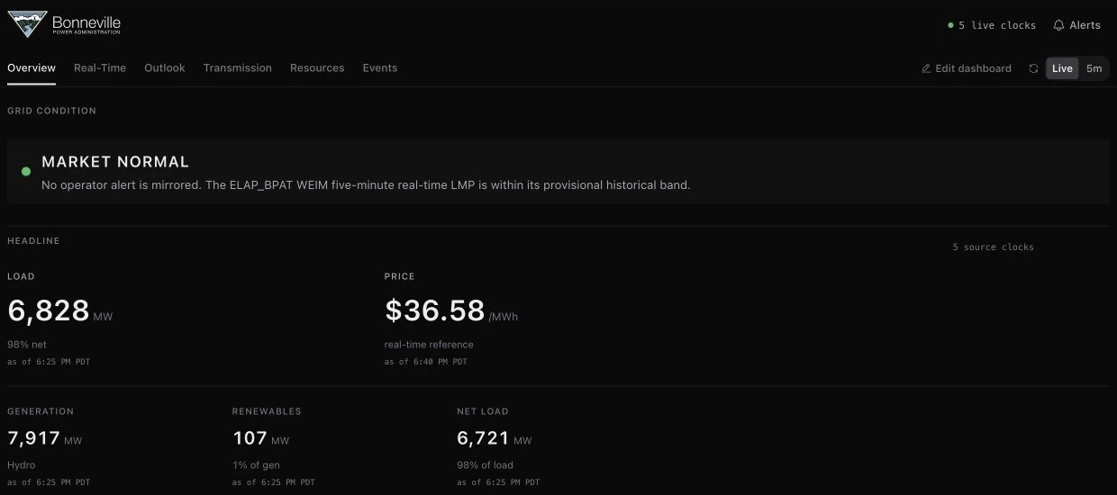Click the 5 source clocks link

click(x=994, y=247)
